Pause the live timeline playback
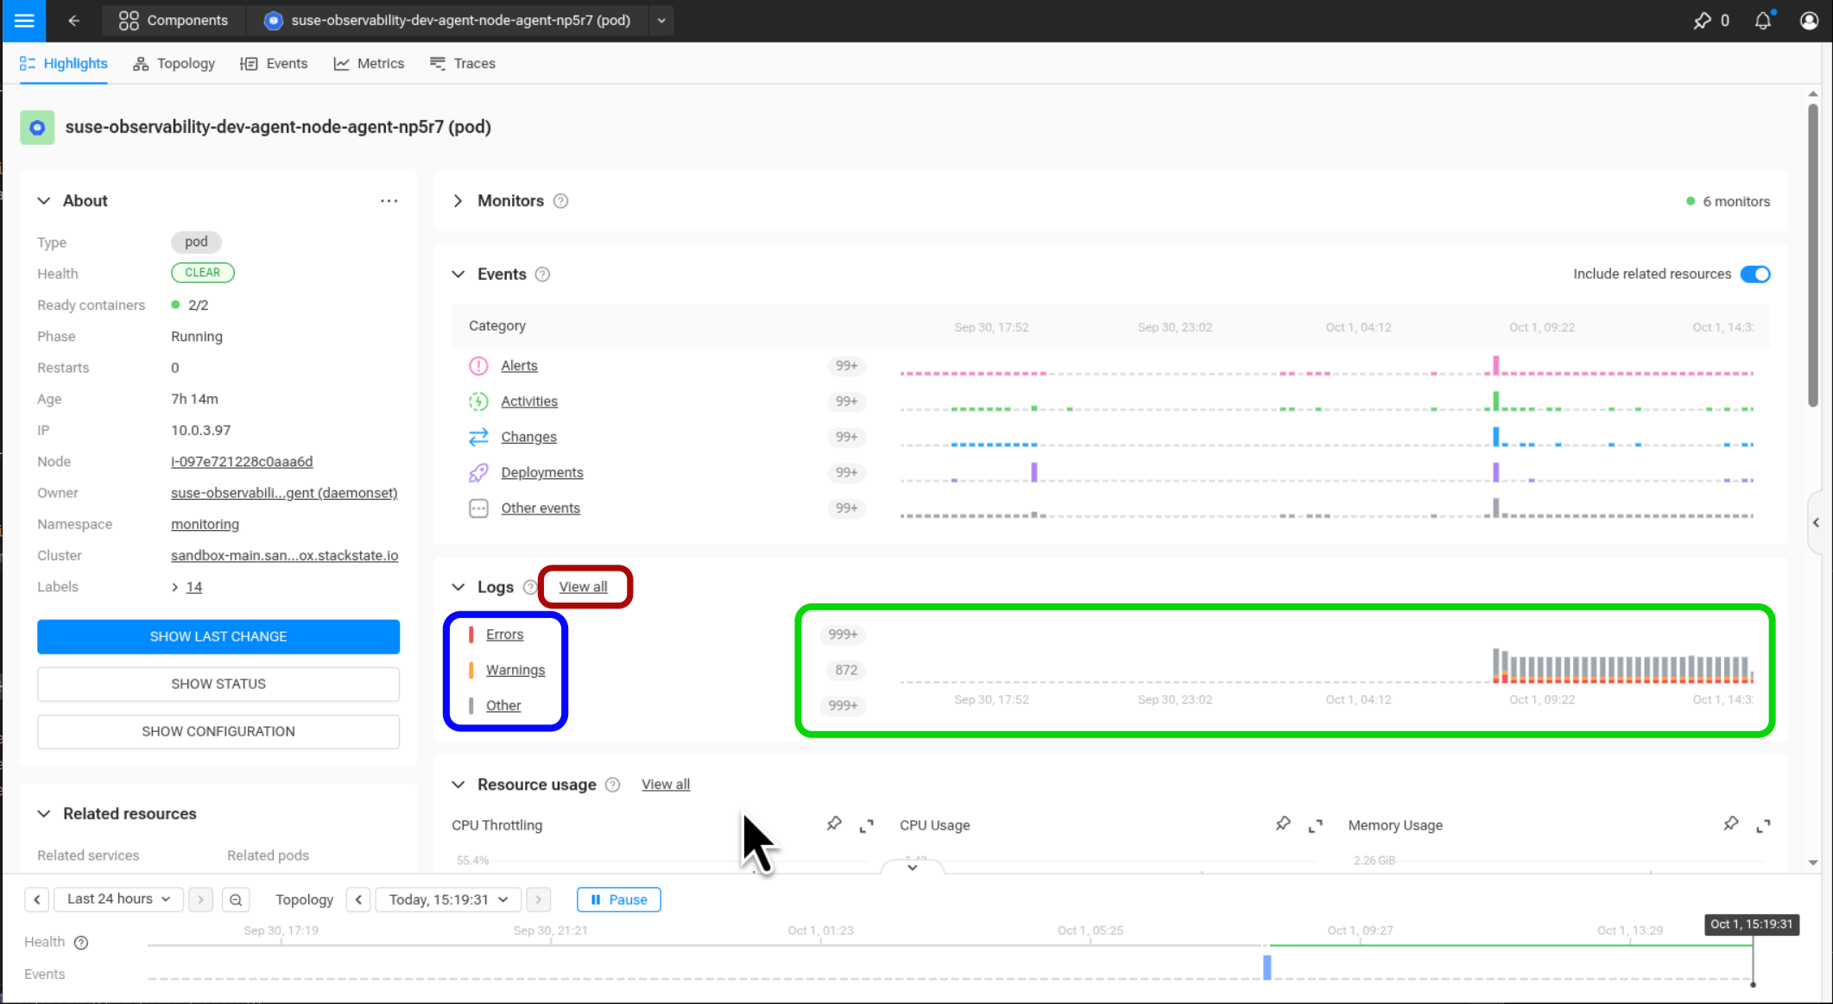The width and height of the screenshot is (1833, 1004). point(618,899)
